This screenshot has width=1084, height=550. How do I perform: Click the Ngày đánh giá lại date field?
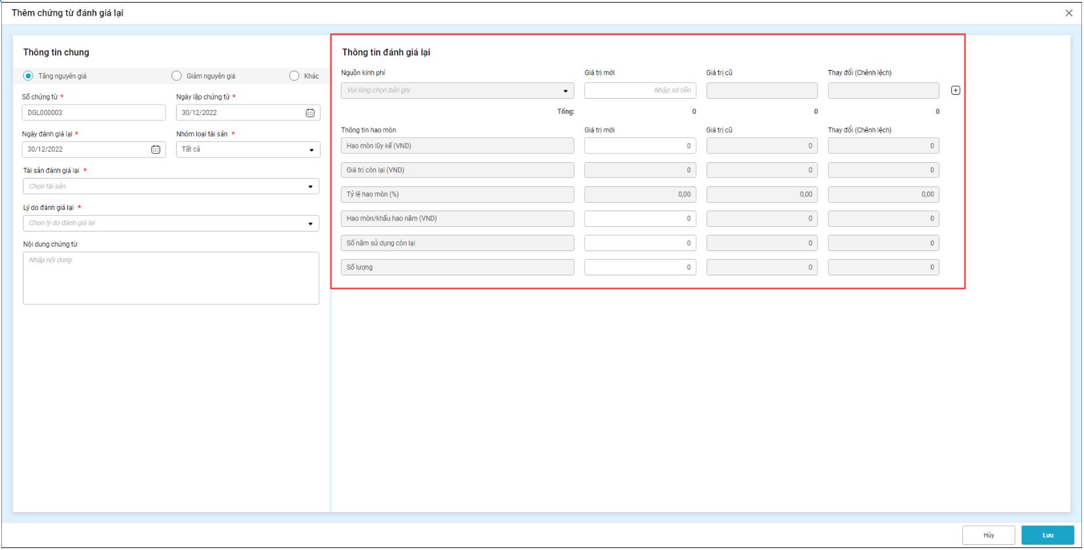click(94, 150)
